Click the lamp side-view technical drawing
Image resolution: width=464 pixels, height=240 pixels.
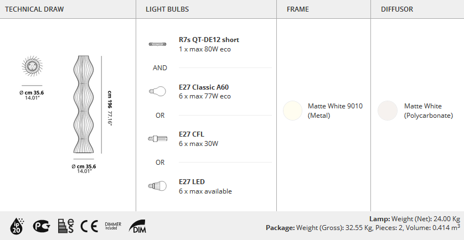coord(84,105)
